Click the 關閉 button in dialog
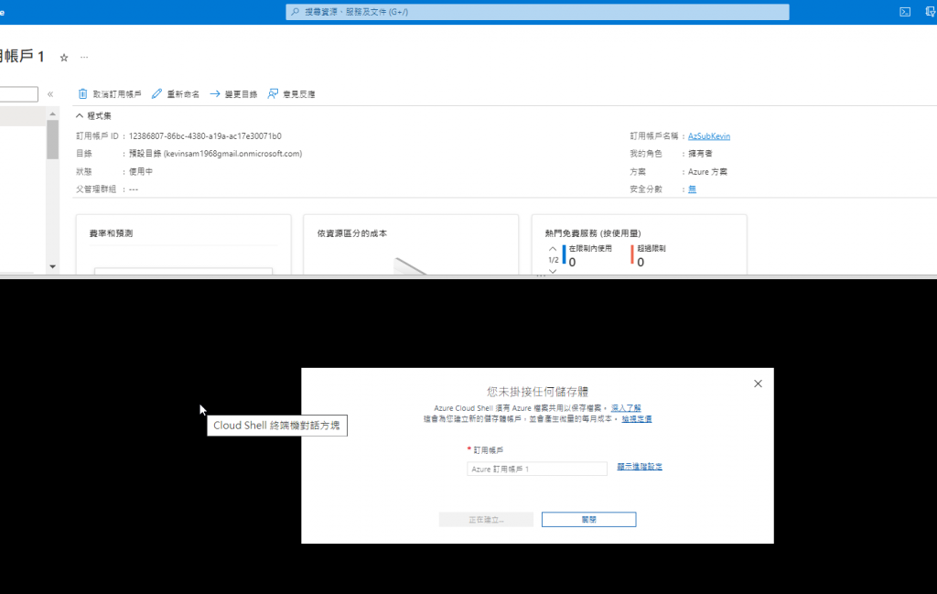937x594 pixels. click(588, 519)
